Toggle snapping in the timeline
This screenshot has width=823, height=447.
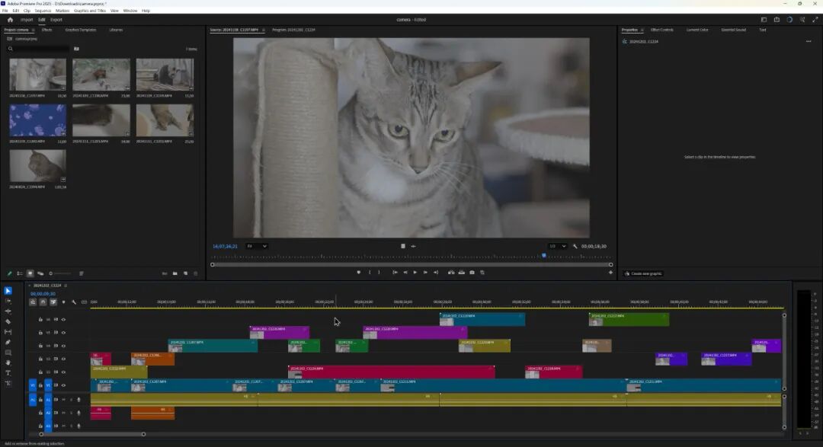point(43,302)
